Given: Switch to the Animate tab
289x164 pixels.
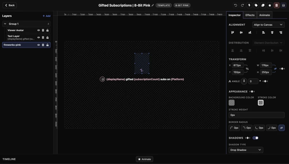Looking at the screenshot, I should [x=264, y=15].
